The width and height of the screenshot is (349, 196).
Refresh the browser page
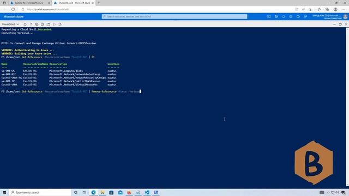13,9
